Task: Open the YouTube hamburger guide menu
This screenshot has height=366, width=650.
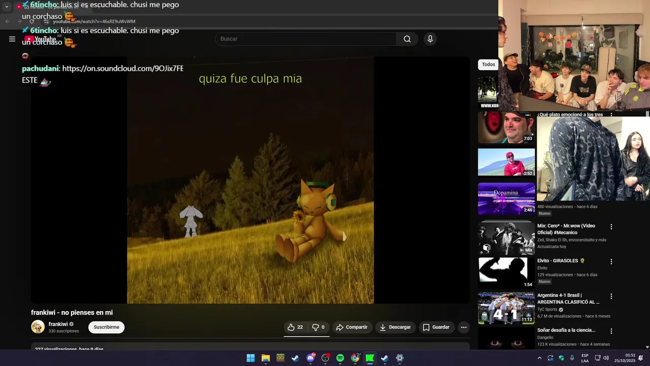Action: [12, 39]
